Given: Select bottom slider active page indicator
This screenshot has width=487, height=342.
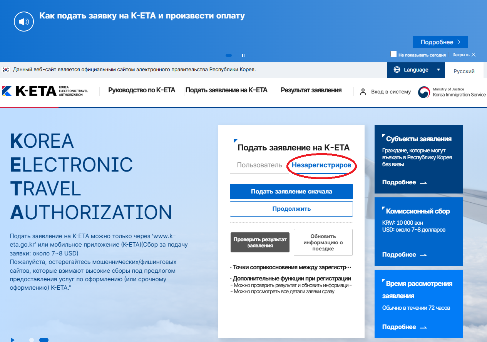Looking at the screenshot, I should [44, 340].
